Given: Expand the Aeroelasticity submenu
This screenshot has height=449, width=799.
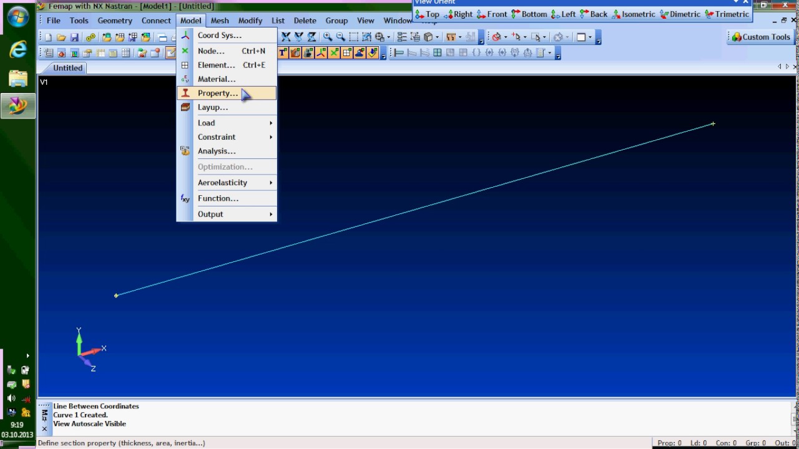Looking at the screenshot, I should [227, 183].
